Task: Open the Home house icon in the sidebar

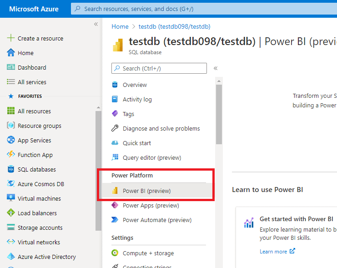Action: (11, 53)
